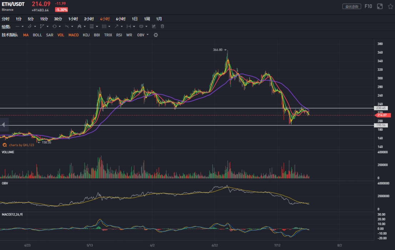Open indicator settings gear
The width and height of the screenshot is (395, 250).
[x=156, y=35]
